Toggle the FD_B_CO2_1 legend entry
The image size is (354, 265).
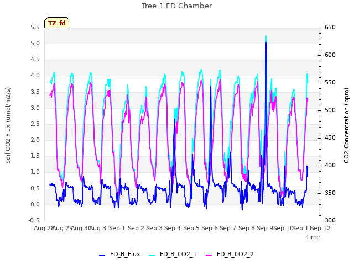[173, 254]
